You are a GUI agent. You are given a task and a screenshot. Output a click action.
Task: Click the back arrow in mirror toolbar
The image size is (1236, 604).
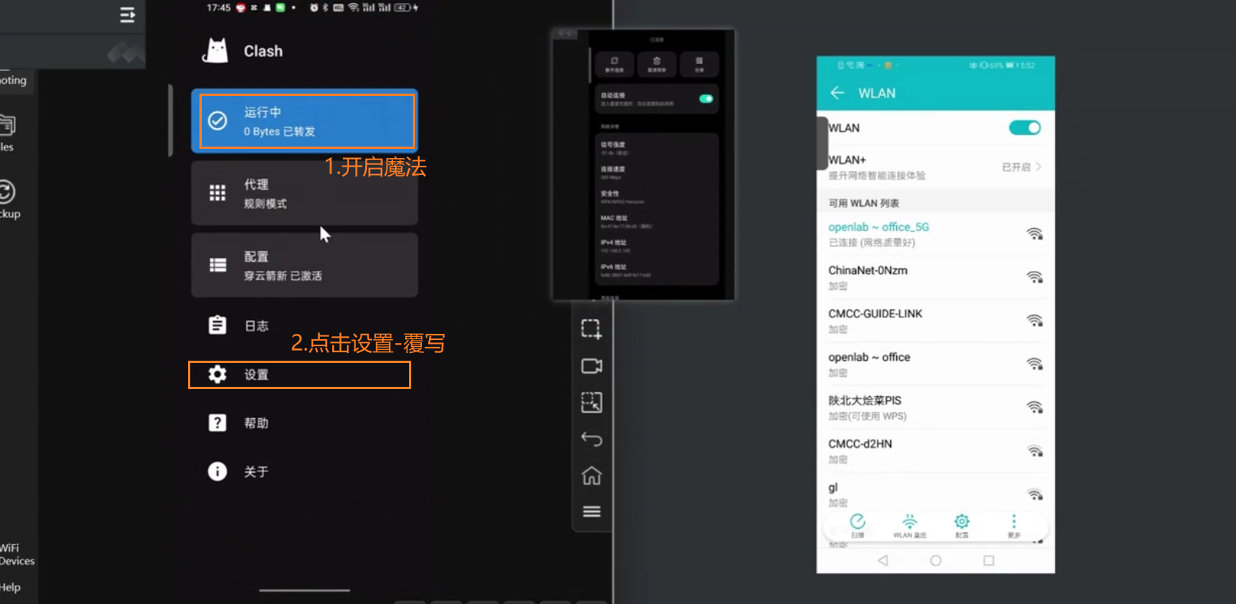pos(592,439)
